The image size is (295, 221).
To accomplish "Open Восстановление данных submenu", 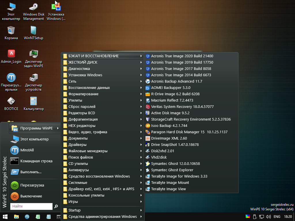I will pyautogui.click(x=103, y=88).
